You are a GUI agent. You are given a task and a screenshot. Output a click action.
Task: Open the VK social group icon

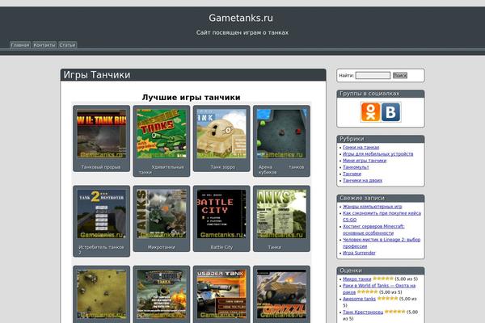click(390, 112)
